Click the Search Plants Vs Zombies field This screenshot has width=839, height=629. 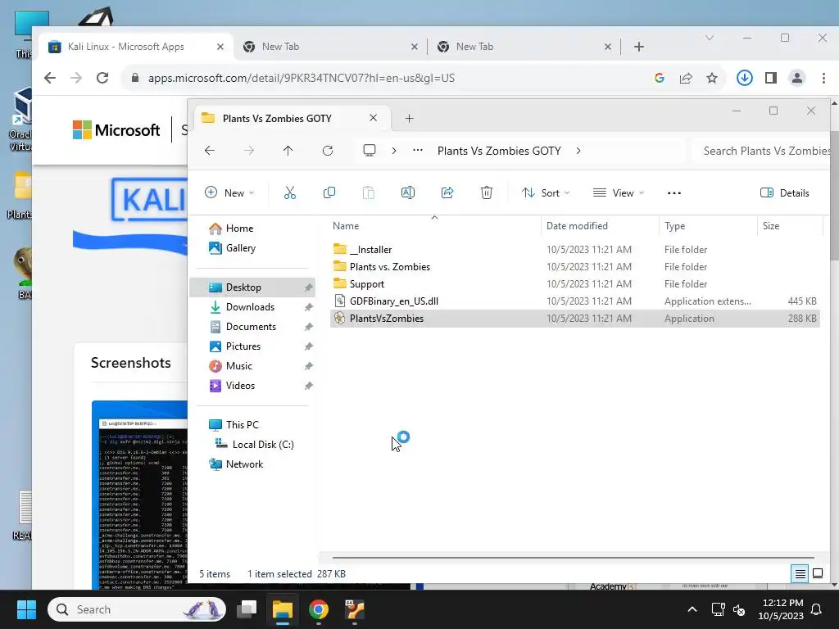[x=761, y=151]
